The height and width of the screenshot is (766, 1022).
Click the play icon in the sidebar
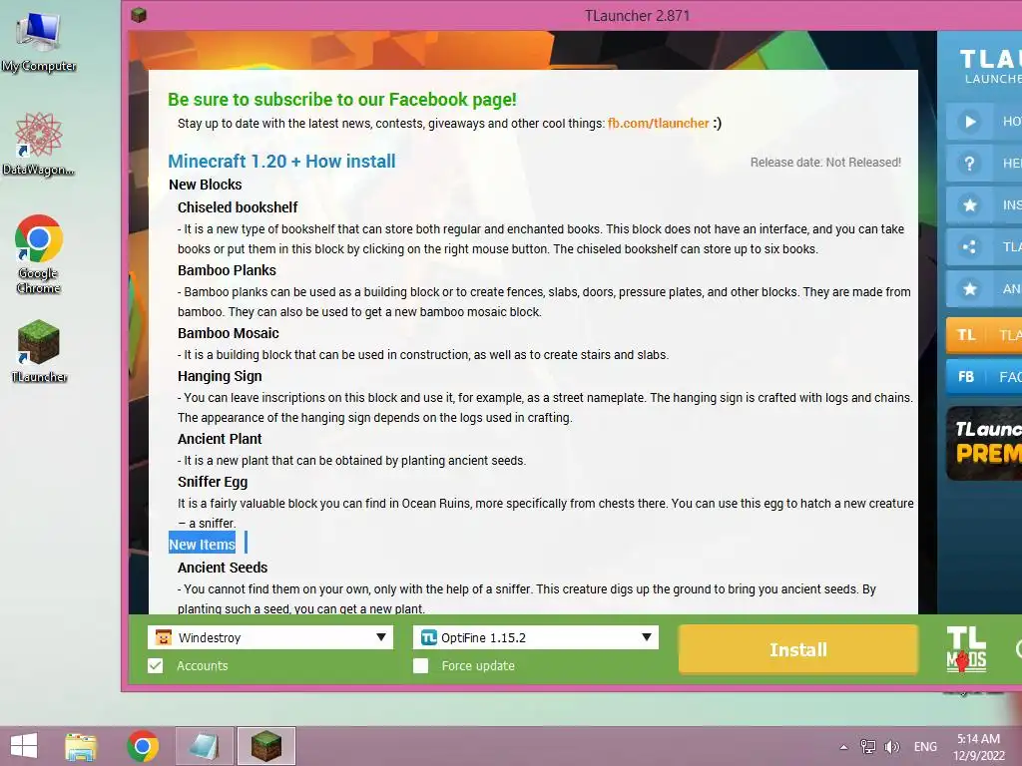(x=970, y=121)
